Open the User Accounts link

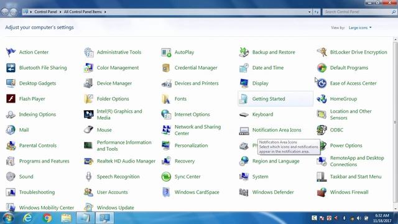coord(112,192)
